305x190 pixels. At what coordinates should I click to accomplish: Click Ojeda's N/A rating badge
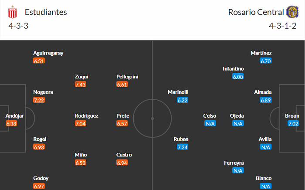tap(238, 124)
